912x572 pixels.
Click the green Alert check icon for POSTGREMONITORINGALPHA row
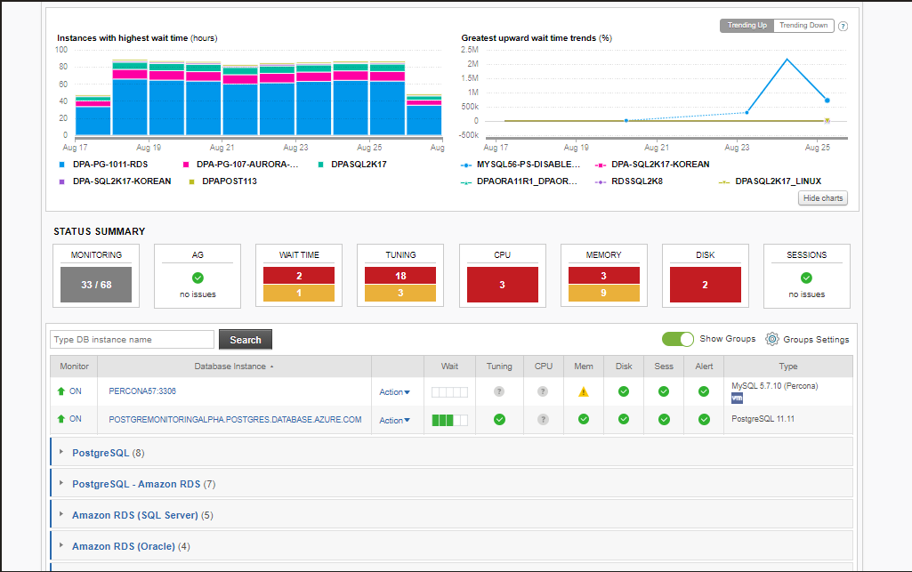703,419
